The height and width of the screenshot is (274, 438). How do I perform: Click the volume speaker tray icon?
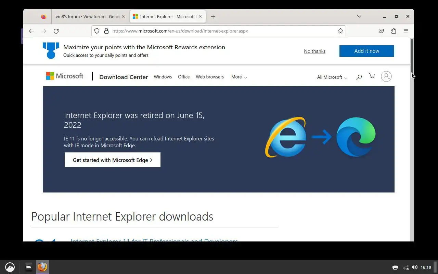point(415,267)
